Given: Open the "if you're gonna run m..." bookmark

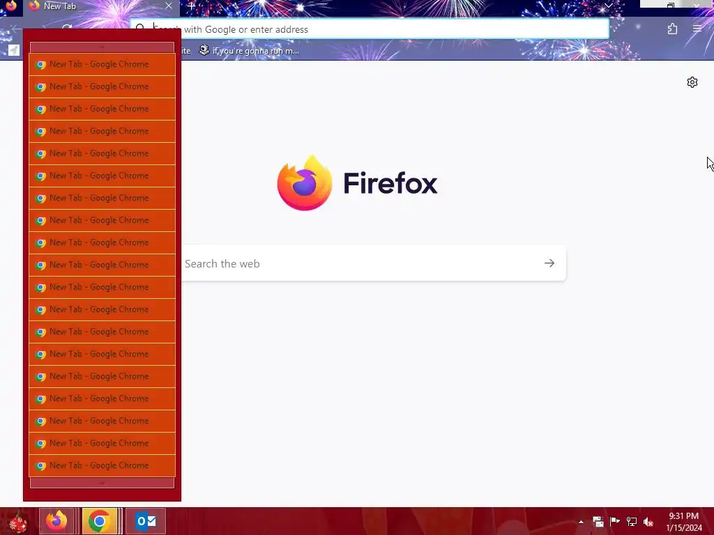Looking at the screenshot, I should (250, 51).
